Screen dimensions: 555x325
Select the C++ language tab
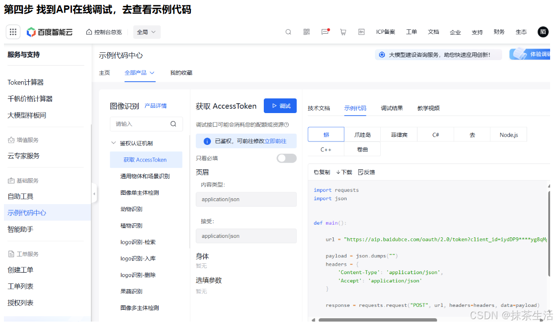point(326,149)
